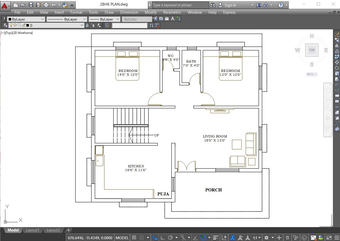Open the Dimension menu

tap(129, 12)
